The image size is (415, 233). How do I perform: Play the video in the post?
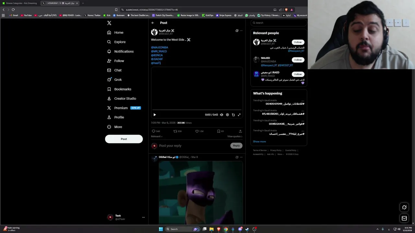155,115
